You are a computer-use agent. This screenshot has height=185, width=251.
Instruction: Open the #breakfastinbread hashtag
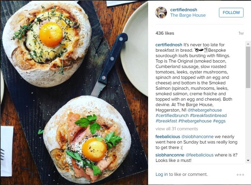[x=208, y=115]
